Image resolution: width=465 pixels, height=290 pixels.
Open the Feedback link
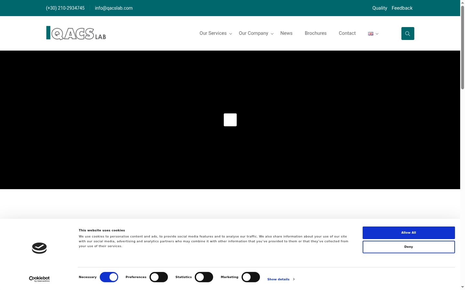(402, 8)
